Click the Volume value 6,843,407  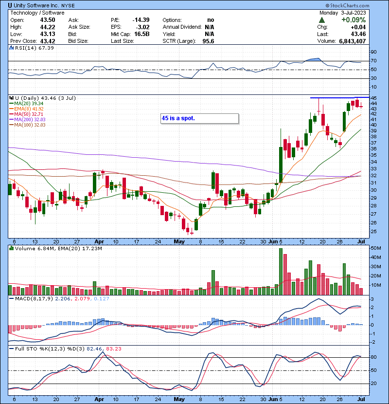pyautogui.click(x=353, y=41)
